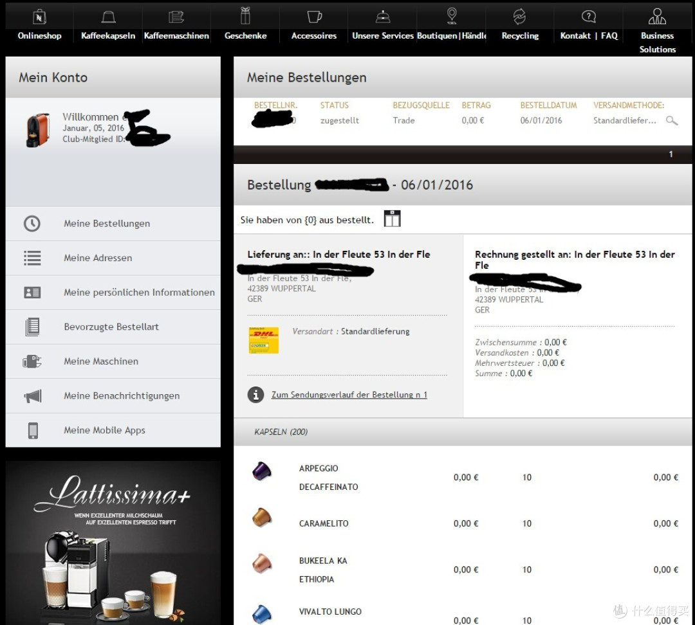The image size is (695, 625).
Task: Click the package icon beside 'aus bestellt'
Action: [x=393, y=219]
